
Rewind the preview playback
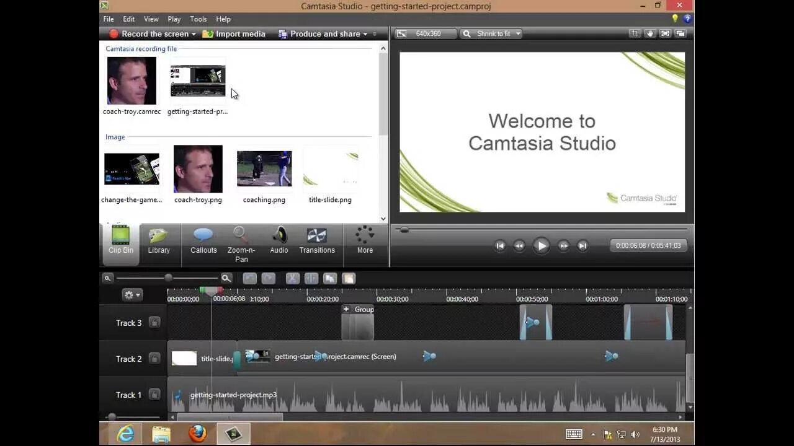point(519,246)
